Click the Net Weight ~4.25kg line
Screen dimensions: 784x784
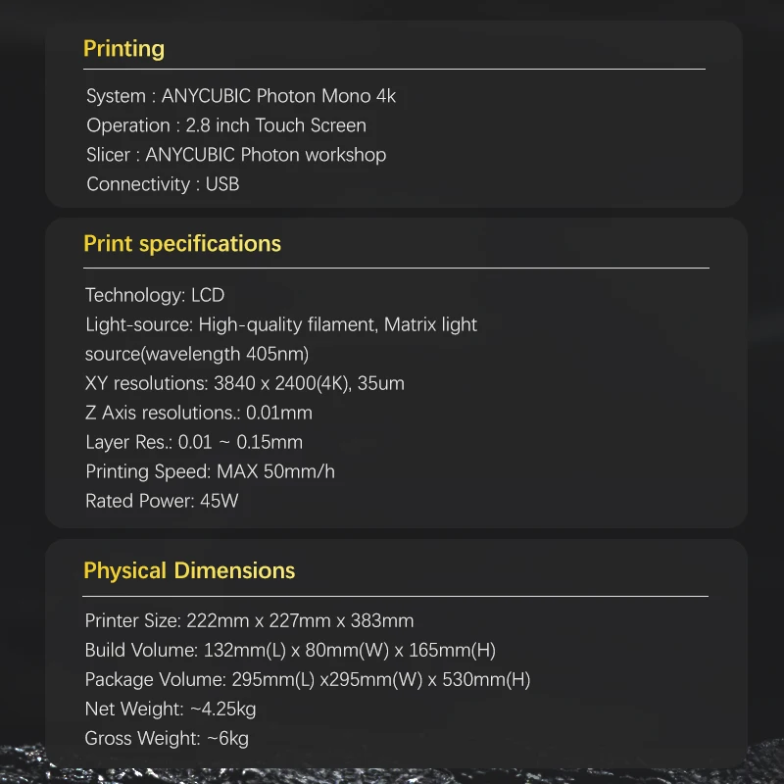coord(171,709)
